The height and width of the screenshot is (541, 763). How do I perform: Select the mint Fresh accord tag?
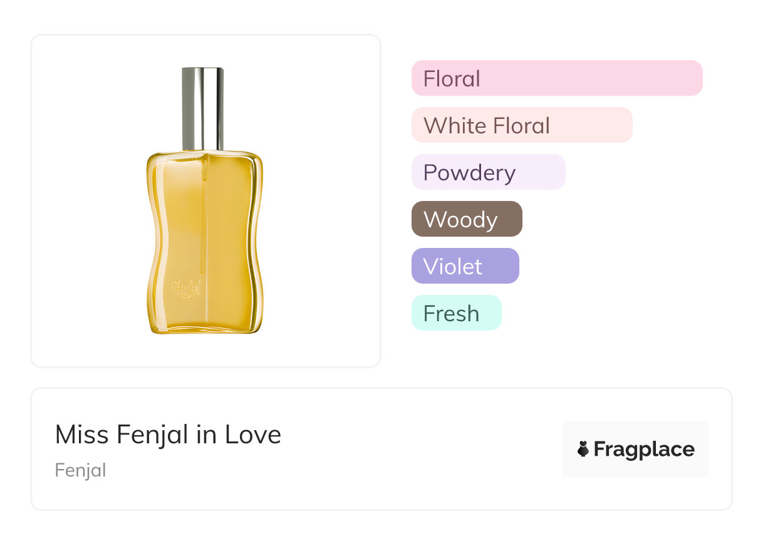[x=456, y=313]
